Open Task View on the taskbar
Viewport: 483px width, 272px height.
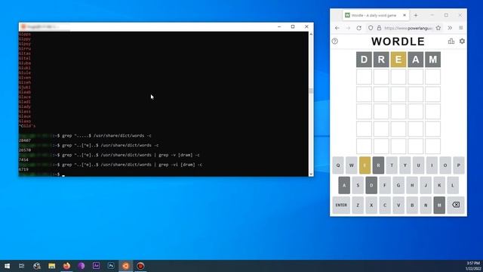pos(22,266)
